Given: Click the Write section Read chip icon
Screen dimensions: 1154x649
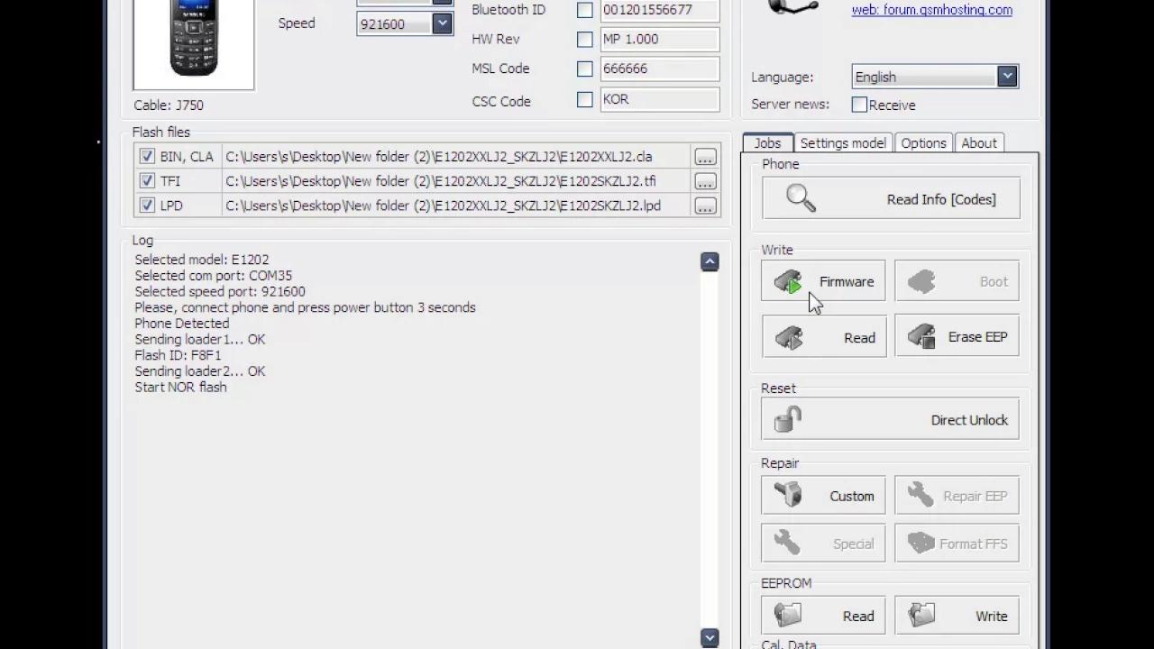Looking at the screenshot, I should pyautogui.click(x=789, y=337).
